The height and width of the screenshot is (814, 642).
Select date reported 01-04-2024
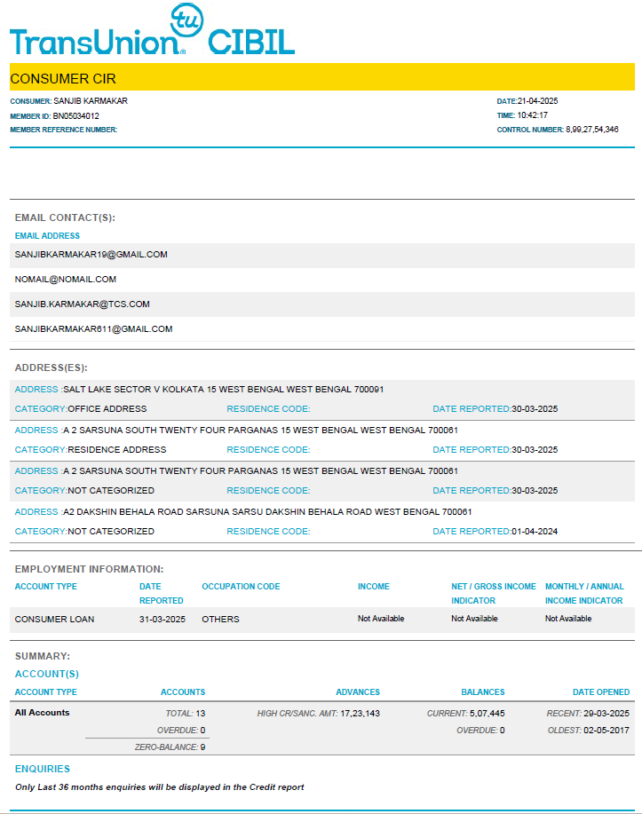(x=535, y=532)
